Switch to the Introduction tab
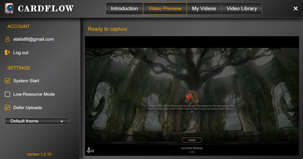 point(124,9)
